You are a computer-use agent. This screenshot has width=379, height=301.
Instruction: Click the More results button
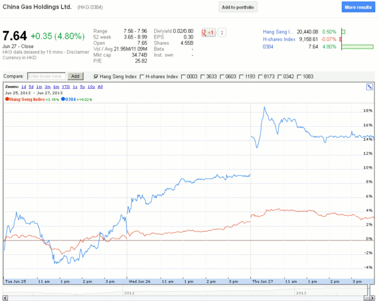[358, 7]
